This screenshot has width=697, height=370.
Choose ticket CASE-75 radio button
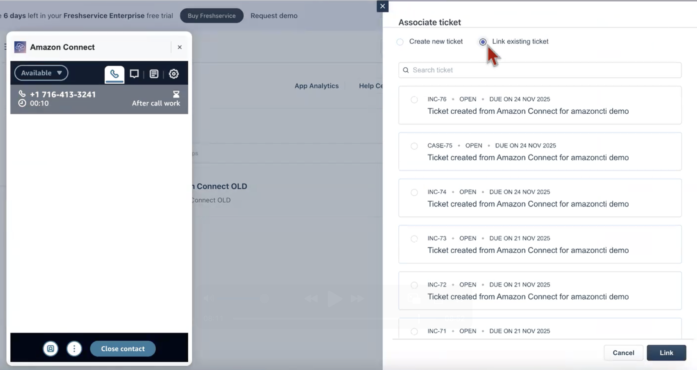pos(414,146)
